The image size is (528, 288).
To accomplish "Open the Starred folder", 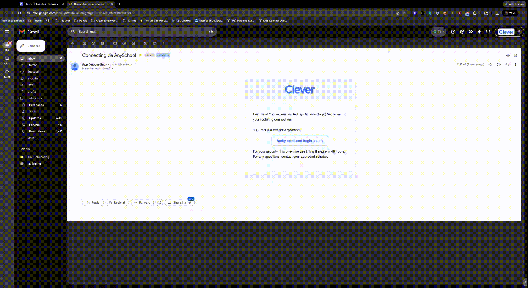I will pos(41,65).
